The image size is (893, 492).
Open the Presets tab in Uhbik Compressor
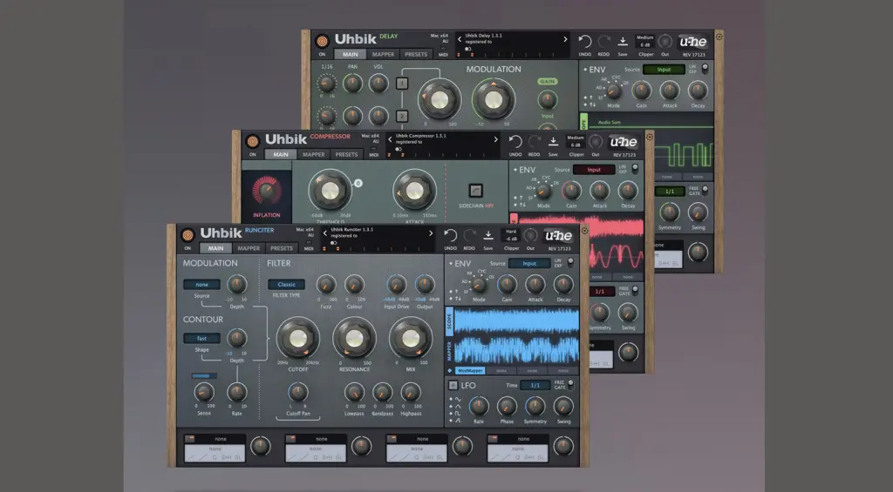coord(346,155)
